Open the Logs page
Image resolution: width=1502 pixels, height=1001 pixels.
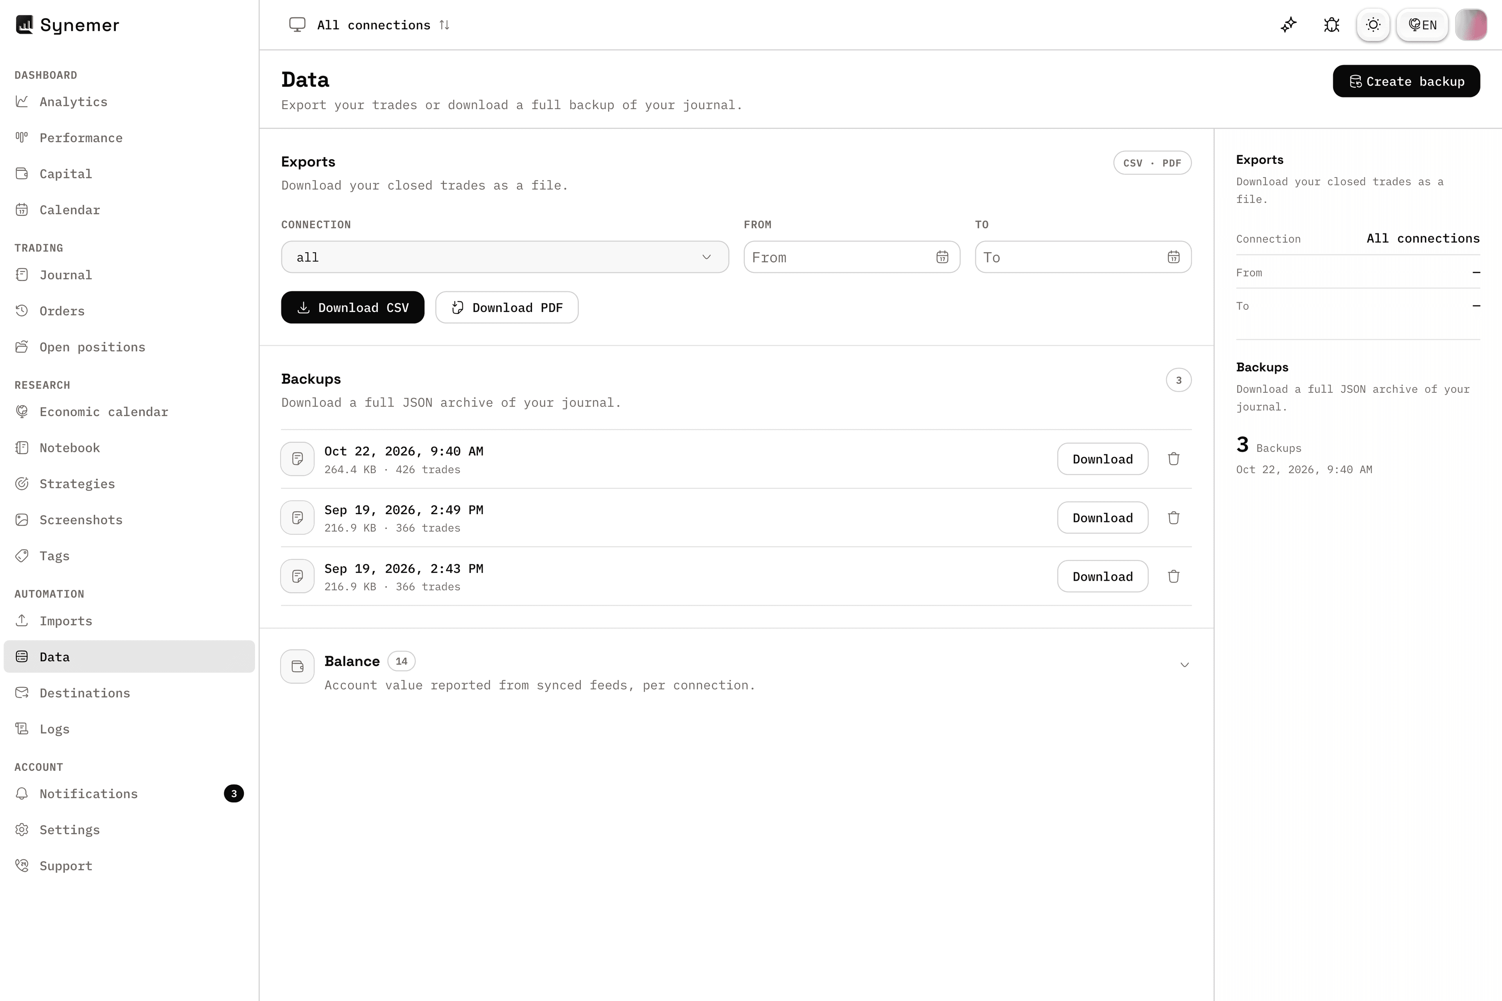[129, 729]
